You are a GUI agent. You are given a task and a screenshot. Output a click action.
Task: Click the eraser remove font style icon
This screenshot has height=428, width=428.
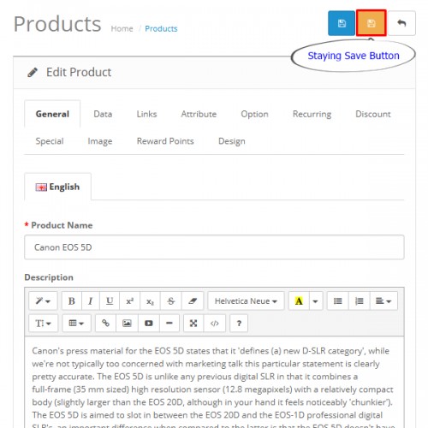click(x=193, y=300)
